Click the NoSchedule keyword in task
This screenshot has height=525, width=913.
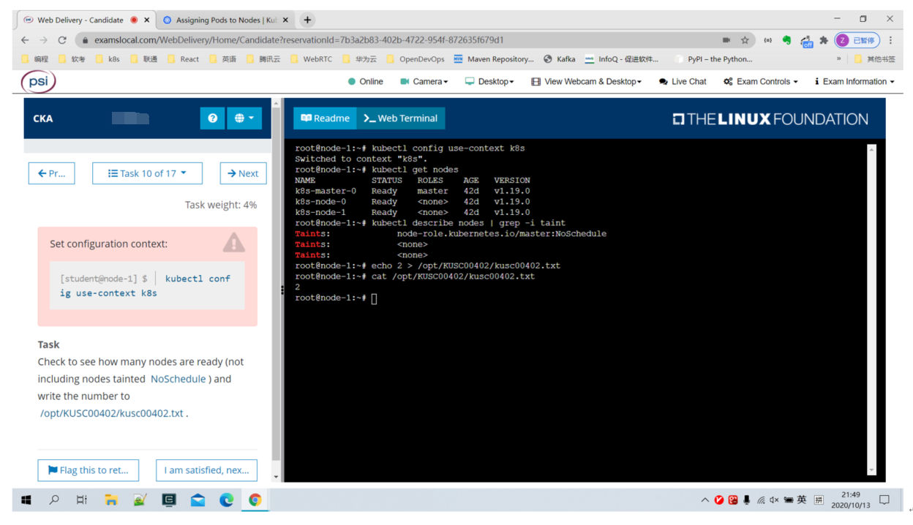pos(178,379)
